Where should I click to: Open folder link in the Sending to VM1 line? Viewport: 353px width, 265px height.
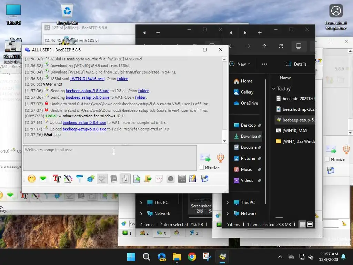(140, 97)
